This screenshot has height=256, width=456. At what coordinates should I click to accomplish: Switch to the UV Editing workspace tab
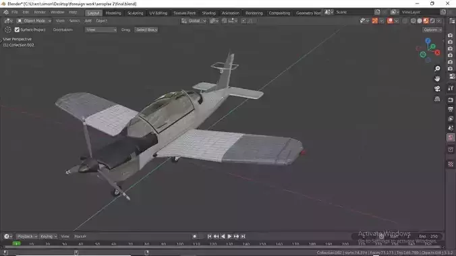(159, 13)
